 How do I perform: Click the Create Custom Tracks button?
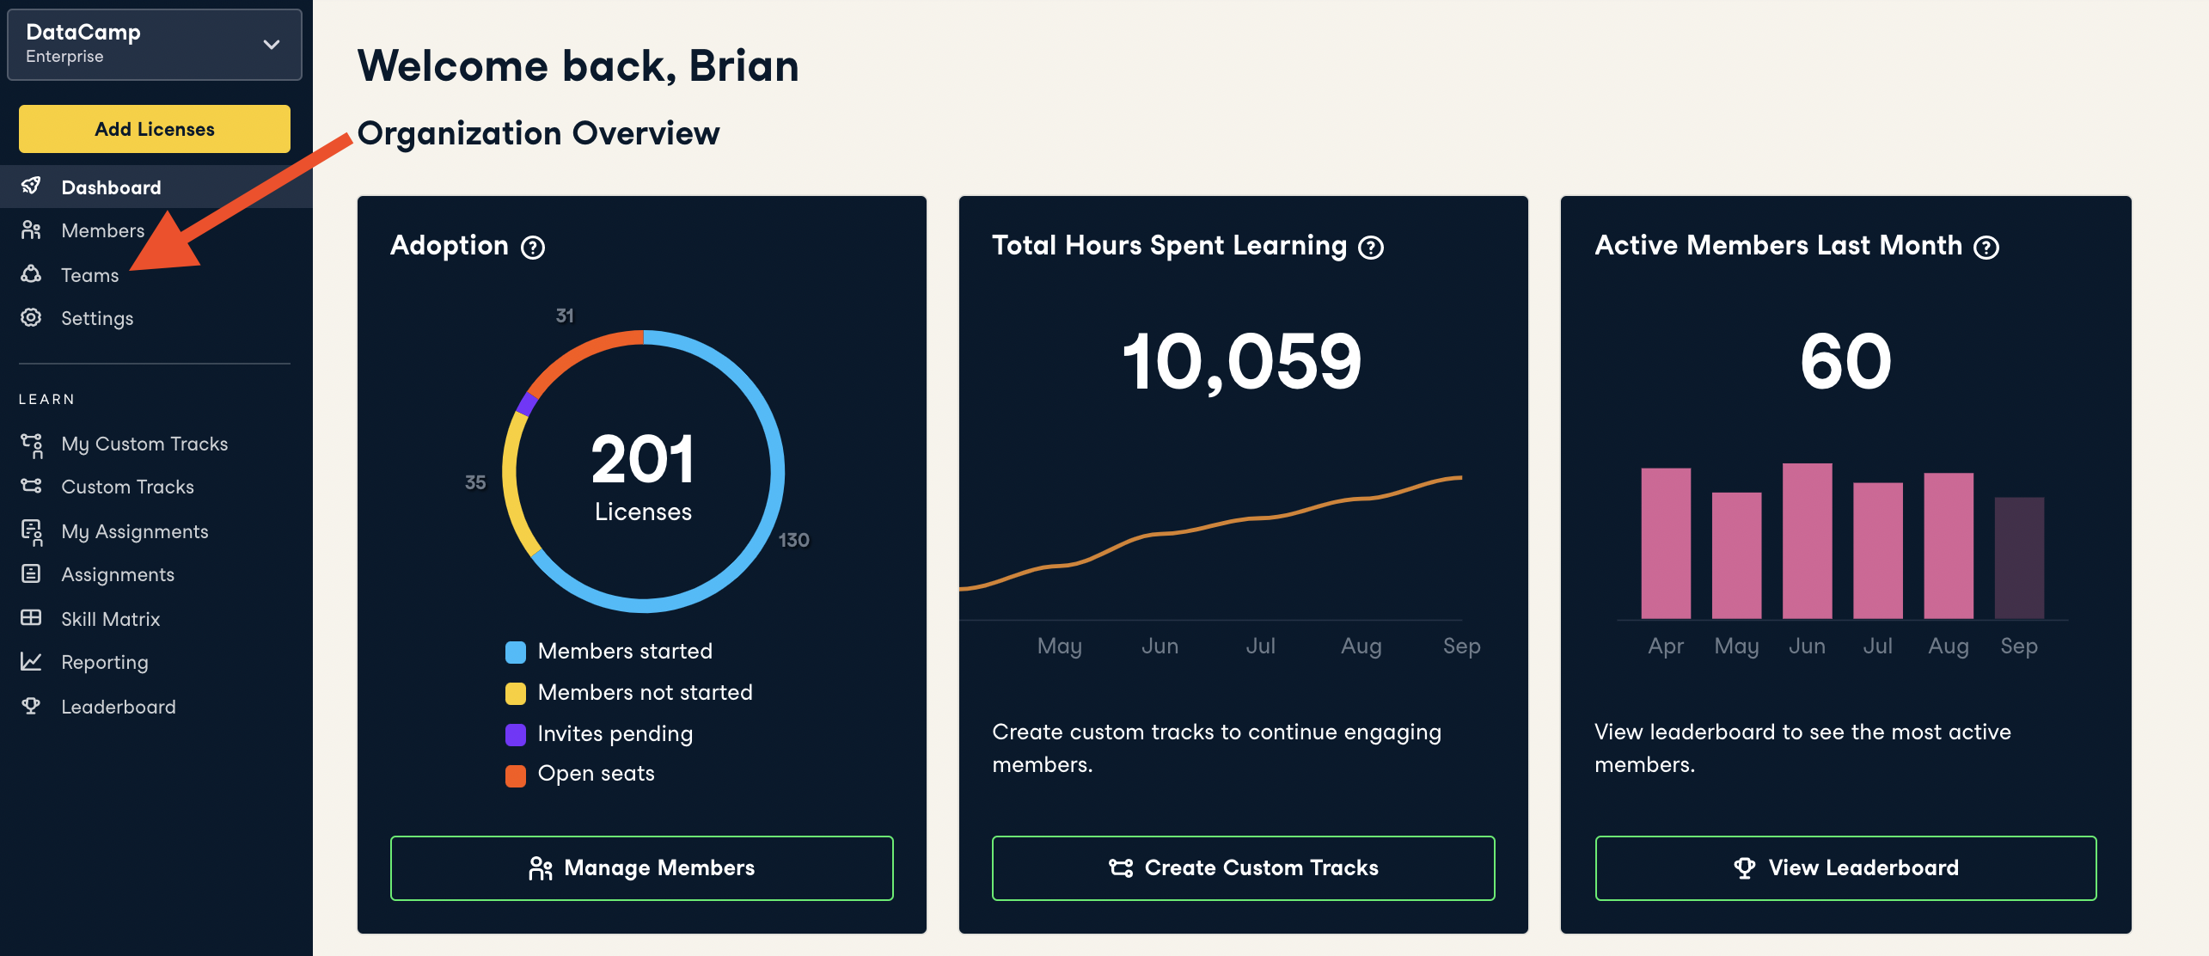point(1243,867)
